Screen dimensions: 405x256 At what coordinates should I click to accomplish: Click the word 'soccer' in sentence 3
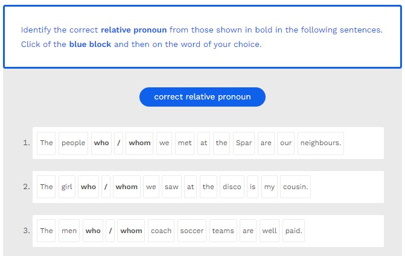[192, 231]
